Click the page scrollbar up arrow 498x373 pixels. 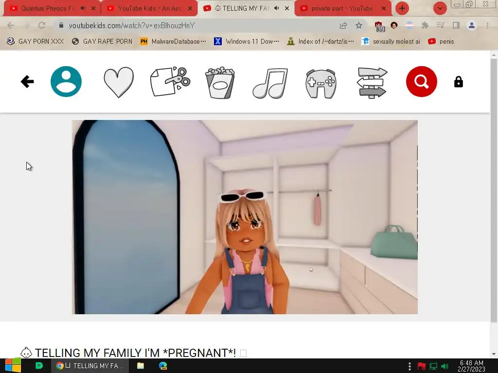click(494, 55)
